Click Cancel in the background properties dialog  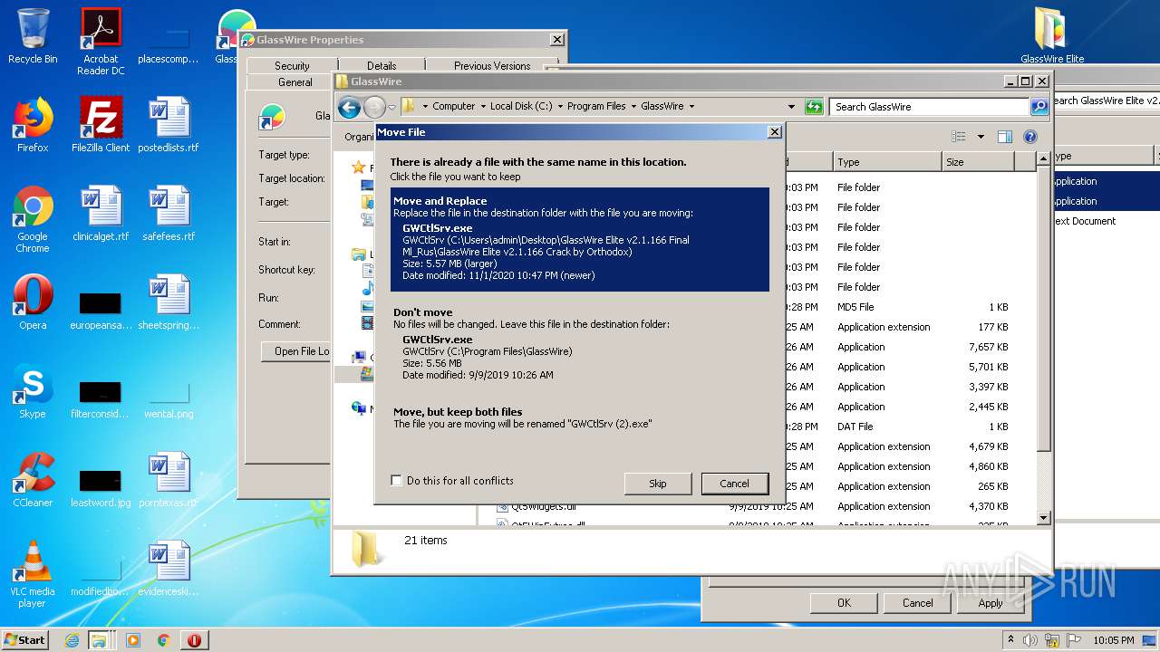[917, 603]
